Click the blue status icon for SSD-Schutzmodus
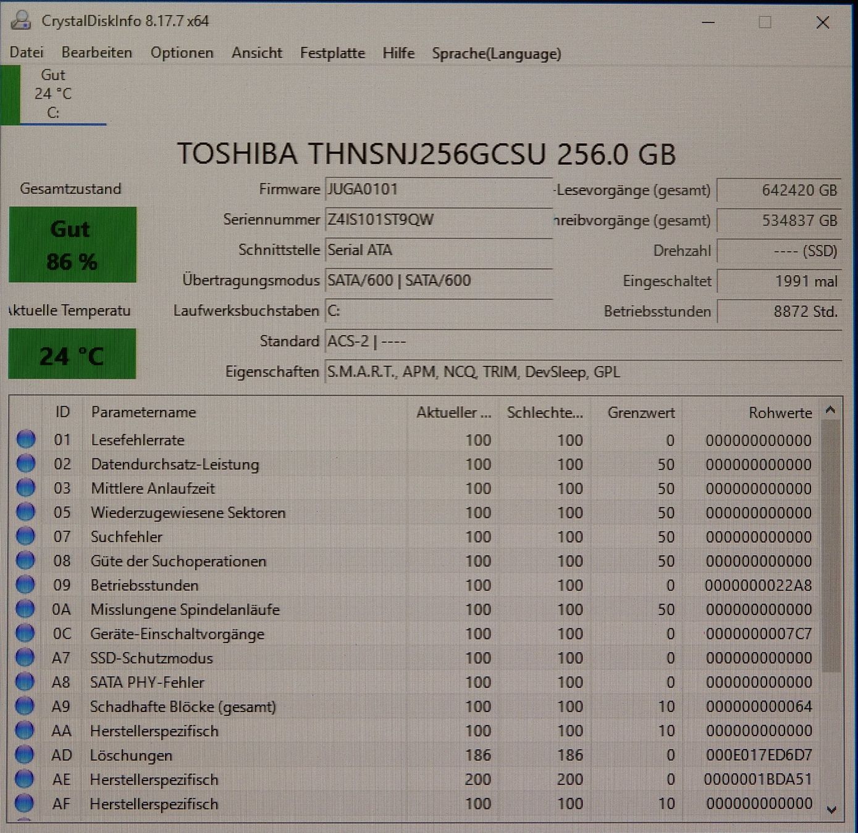 (25, 657)
